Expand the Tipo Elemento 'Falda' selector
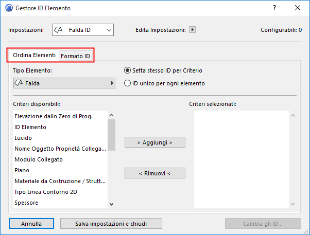This screenshot has height=235, width=310. point(64,83)
